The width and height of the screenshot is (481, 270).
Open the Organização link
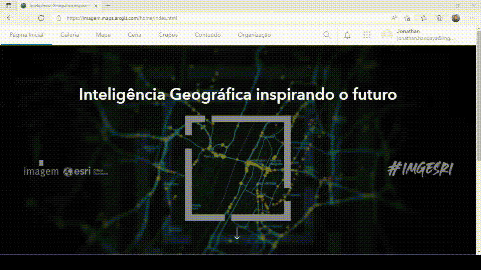[x=254, y=35]
